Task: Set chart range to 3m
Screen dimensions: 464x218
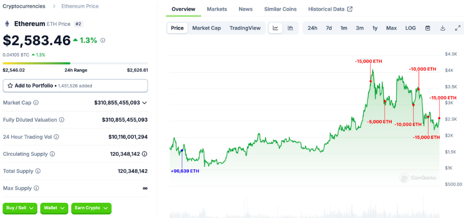Action: click(360, 28)
